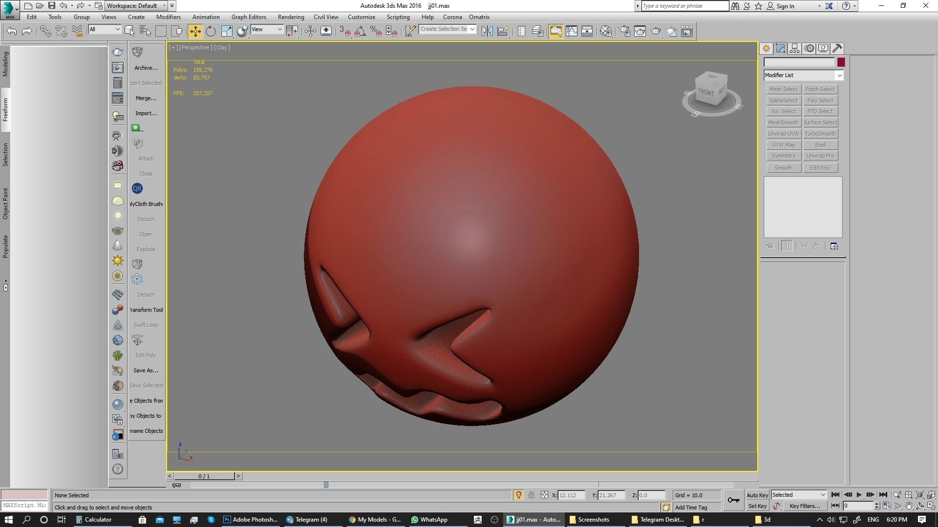Image resolution: width=938 pixels, height=527 pixels.
Task: Open Curve Editor from main toolbar
Action: [571, 31]
